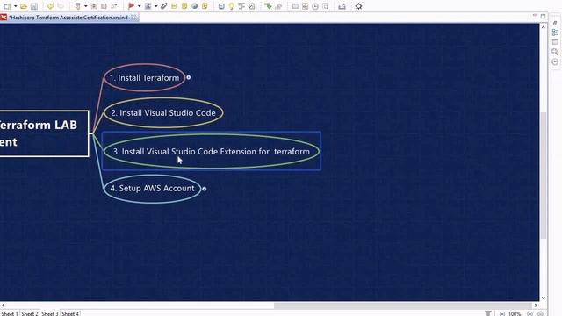Click the horizontal scrollbar right arrow

coord(536,305)
